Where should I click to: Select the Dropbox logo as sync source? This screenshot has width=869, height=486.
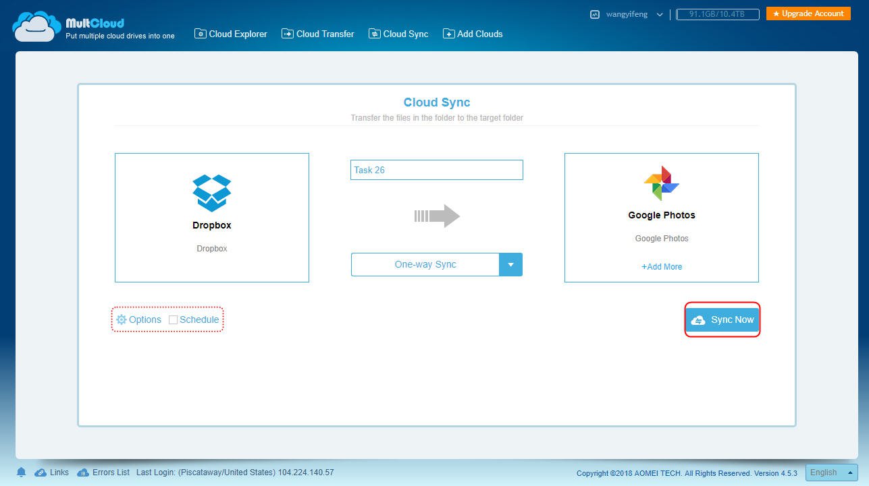(212, 193)
